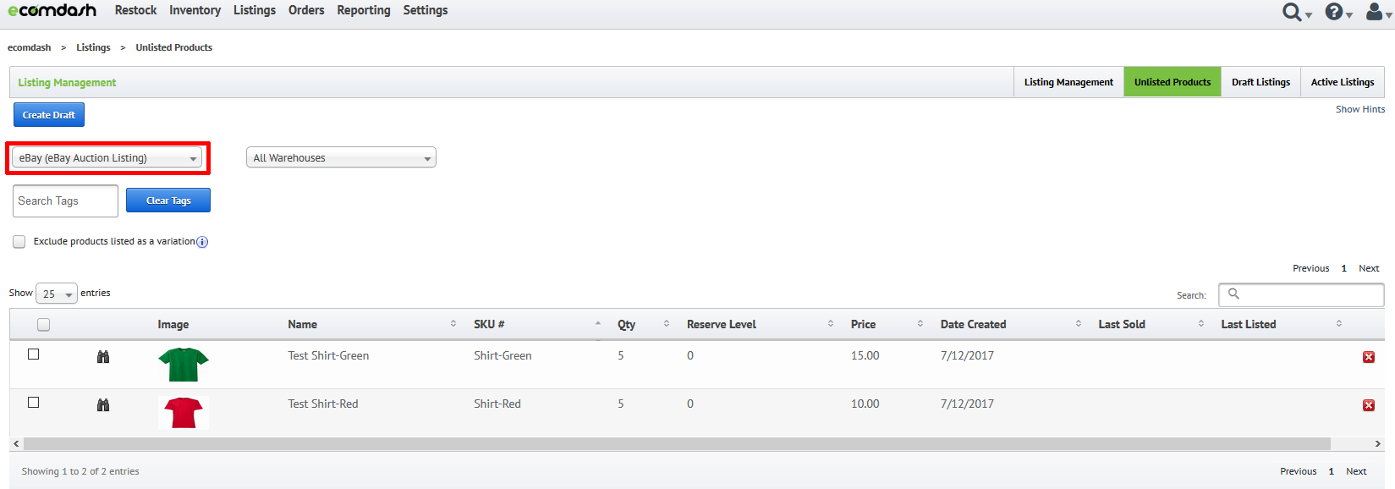The height and width of the screenshot is (489, 1395).
Task: Open the eBay Auction Listing storefront dropdown
Action: point(107,158)
